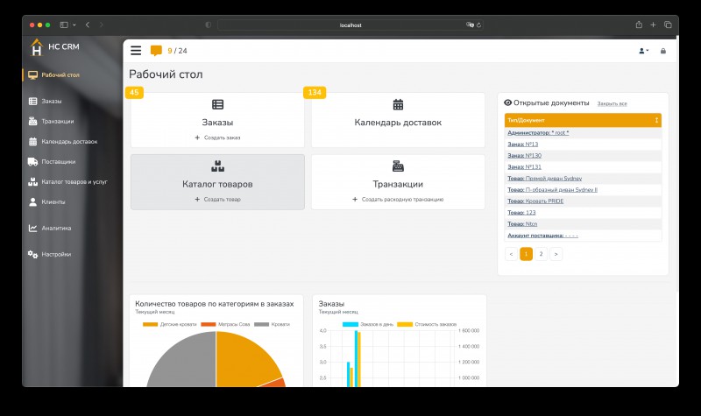Click the 45 badge on the Заказы card

coord(134,93)
